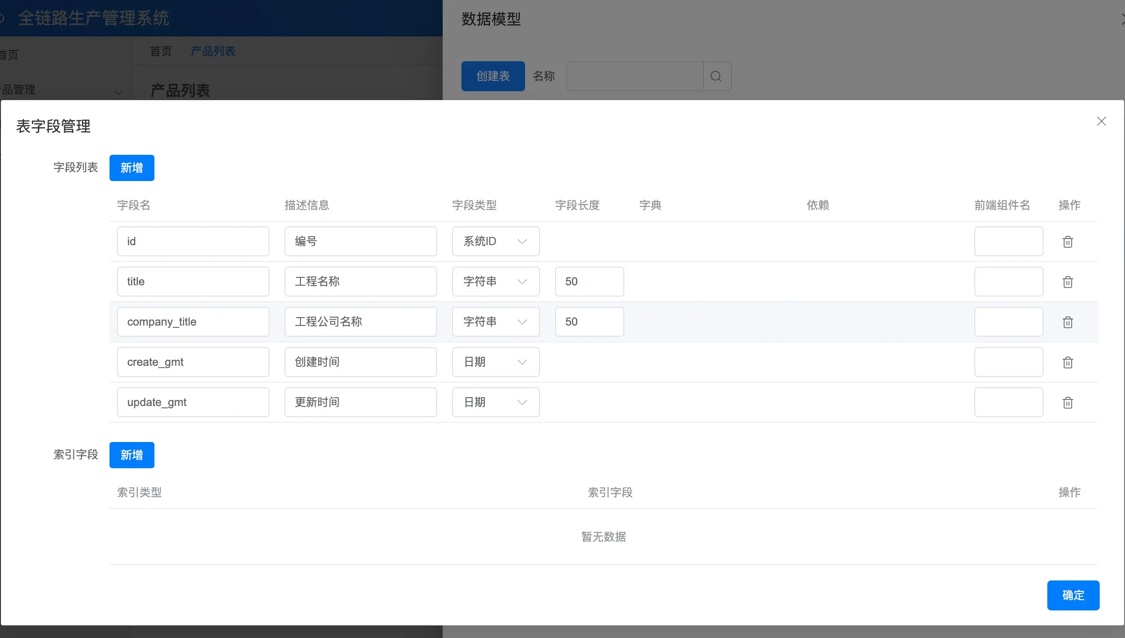1125x638 pixels.
Task: Open the 产品列表 breadcrumb tab
Action: [213, 51]
